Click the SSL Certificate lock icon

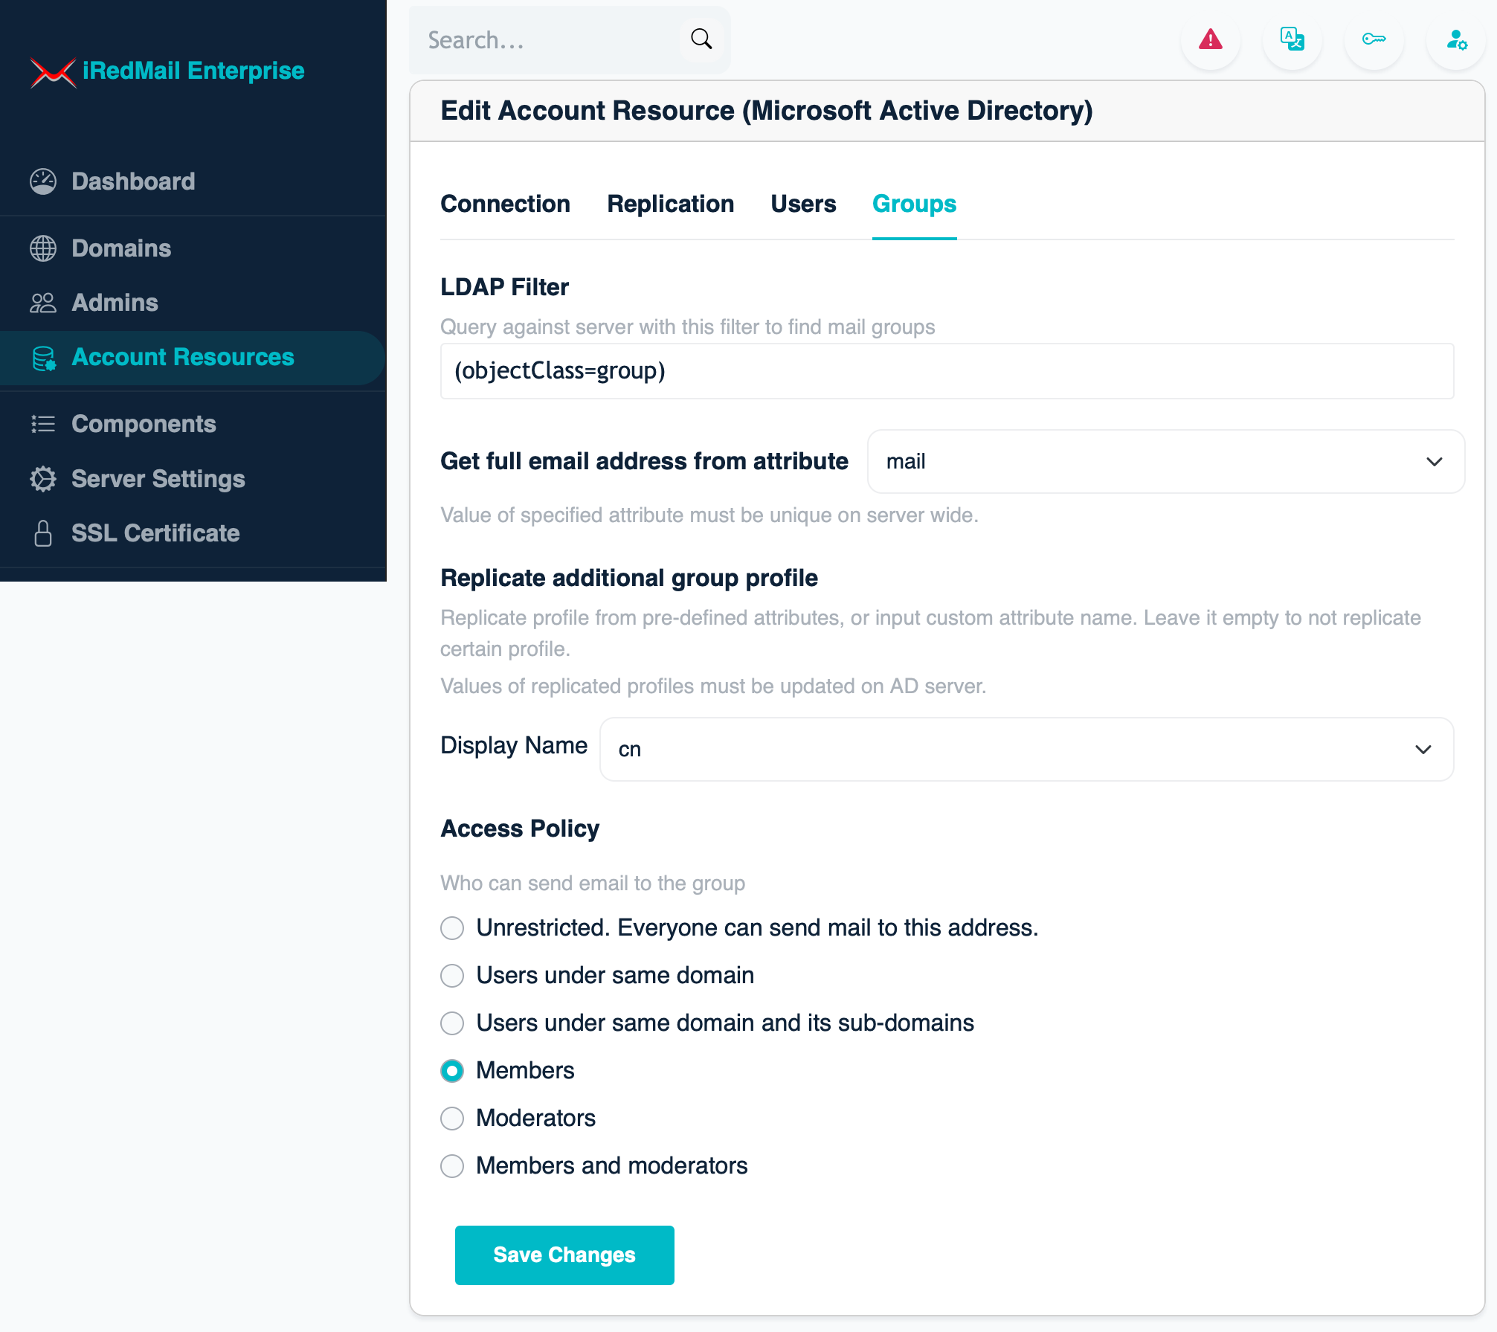(43, 533)
